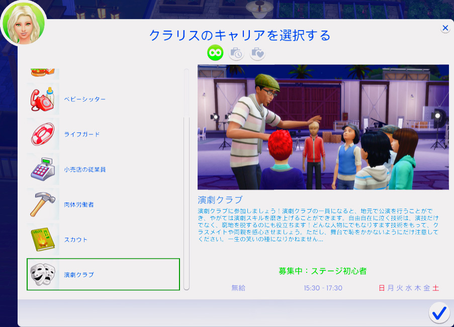The width and height of the screenshot is (454, 327).
Task: Click the lifeguard life ring icon
Action: [x=43, y=134]
